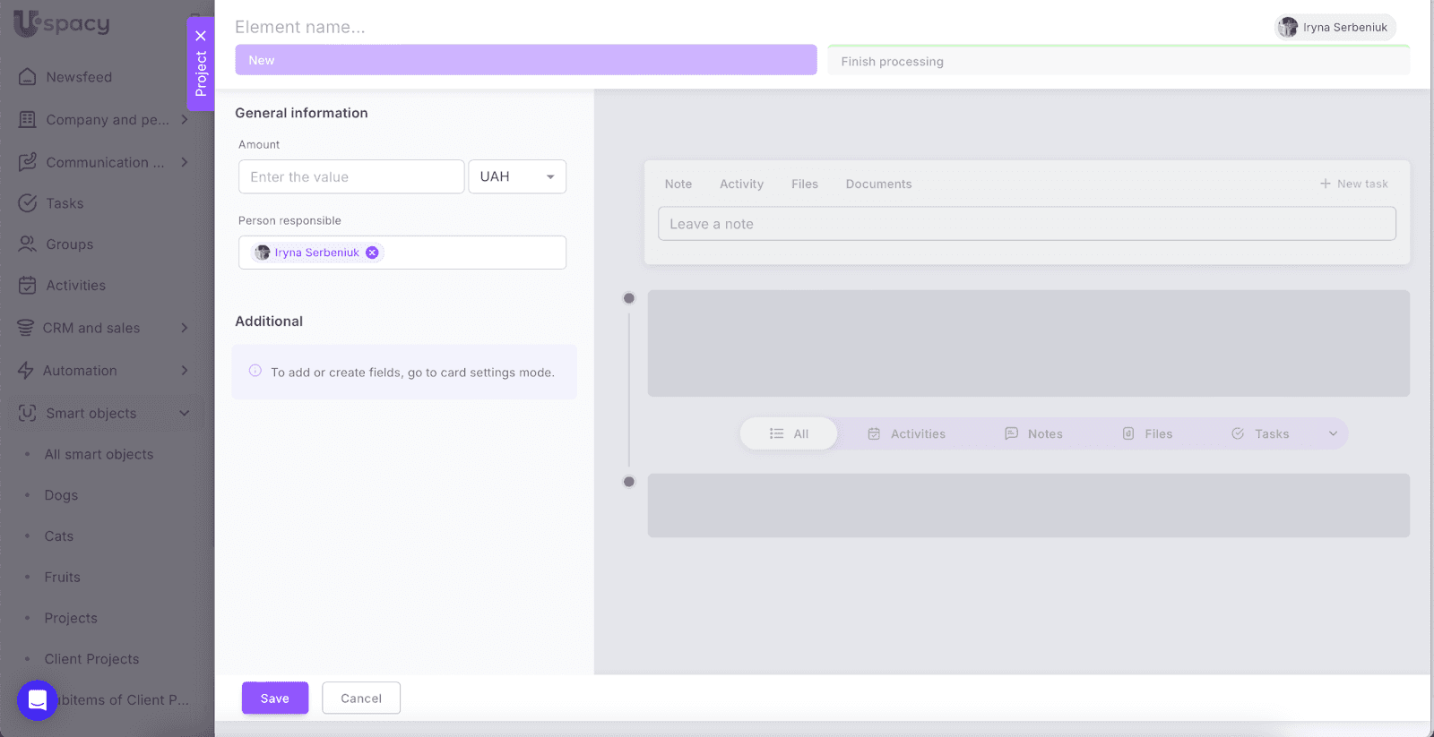
Task: Click the Automation lightning bolt icon
Action: tap(26, 371)
